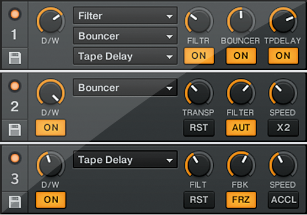Click the orange record dot in FX unit 1

click(15, 14)
